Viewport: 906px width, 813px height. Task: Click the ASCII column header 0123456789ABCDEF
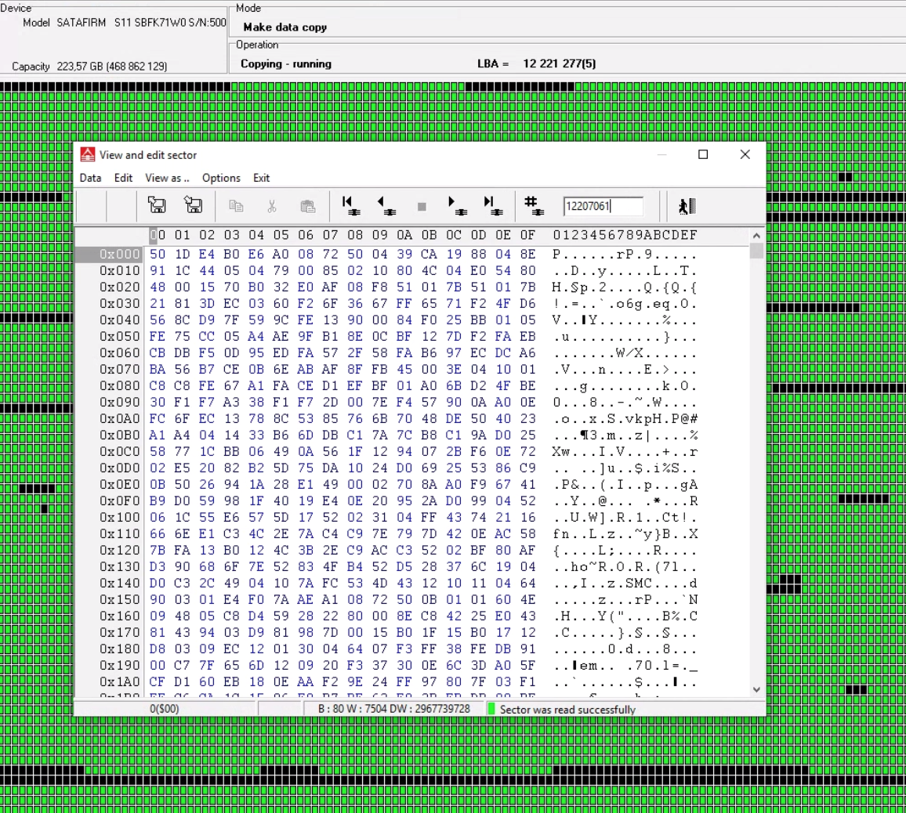625,235
